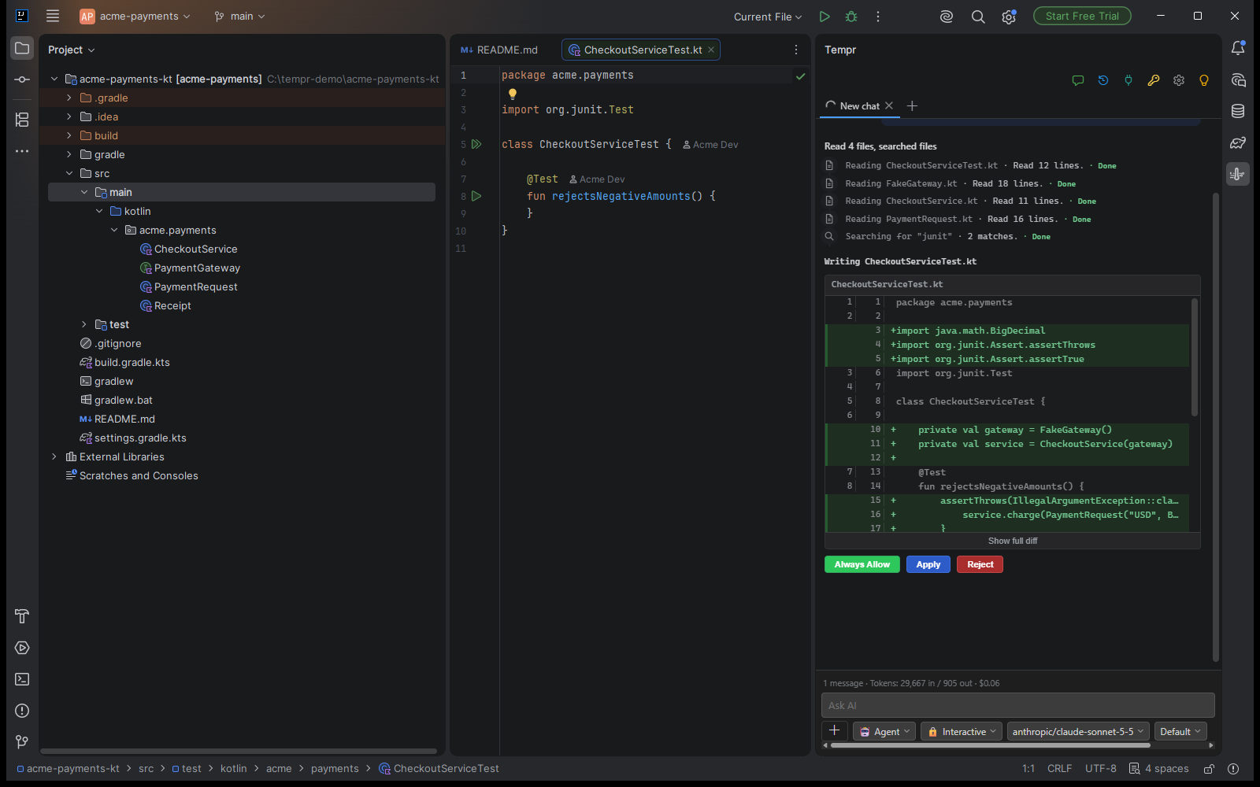Image resolution: width=1260 pixels, height=787 pixels.
Task: Open Tempr chat history icon
Action: pyautogui.click(x=1103, y=80)
